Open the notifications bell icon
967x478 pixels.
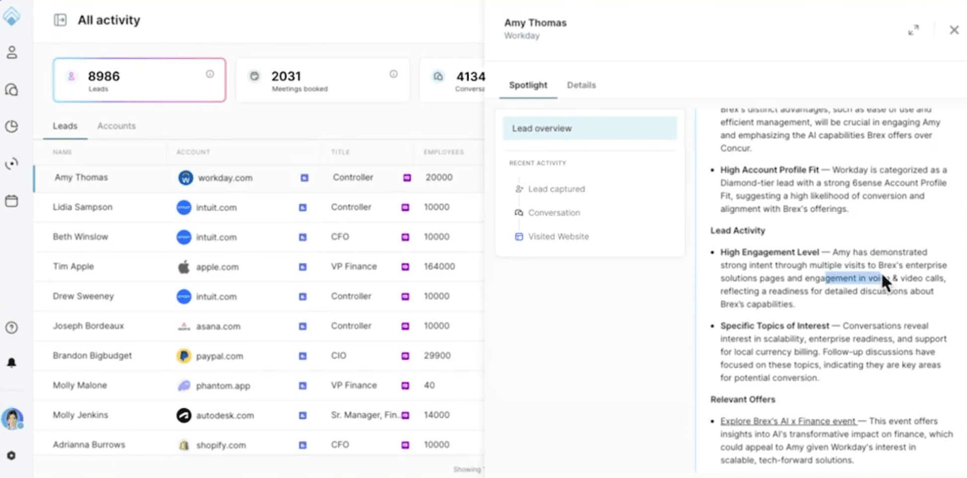tap(12, 363)
